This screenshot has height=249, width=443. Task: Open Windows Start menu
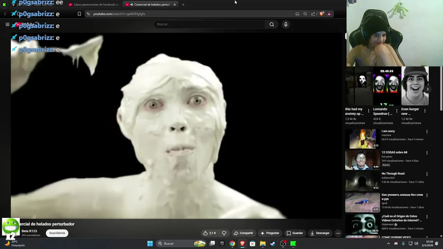[150, 243]
